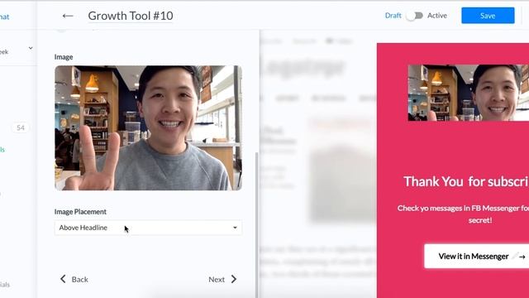Viewport: 529px width, 298px height.
Task: Click the 54 badge in sidebar
Action: click(x=21, y=127)
